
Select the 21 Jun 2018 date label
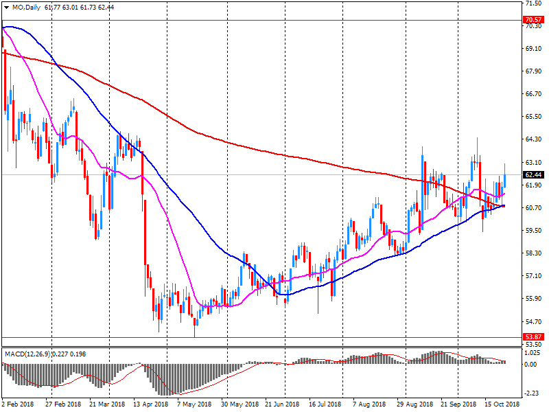[x=282, y=404]
